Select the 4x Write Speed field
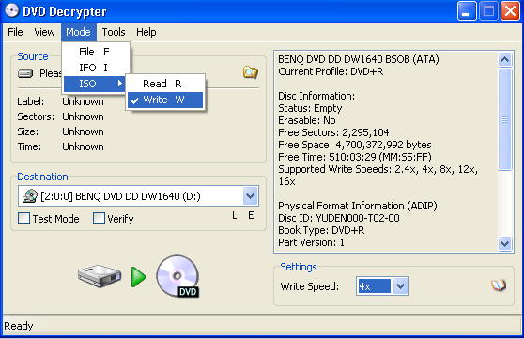524x339 pixels. (374, 286)
